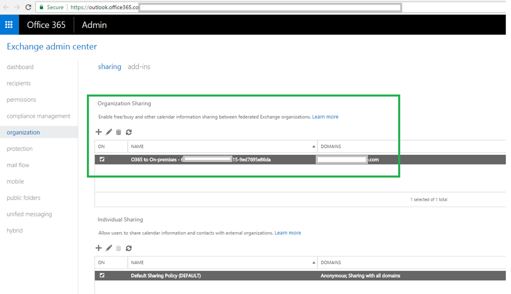
Task: Switch to the add-ins tab
Action: tap(139, 66)
